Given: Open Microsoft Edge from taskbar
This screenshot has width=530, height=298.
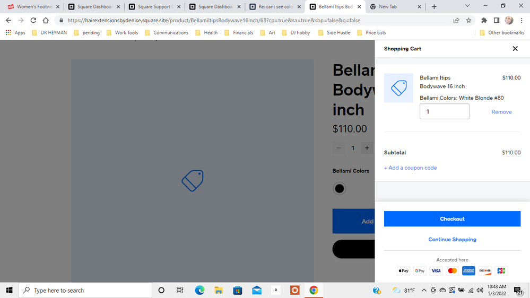Looking at the screenshot, I should [x=199, y=290].
